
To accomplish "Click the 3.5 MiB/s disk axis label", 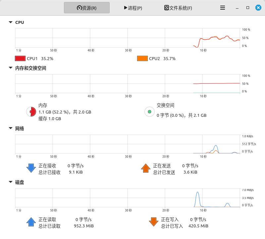I will pyautogui.click(x=248, y=198).
